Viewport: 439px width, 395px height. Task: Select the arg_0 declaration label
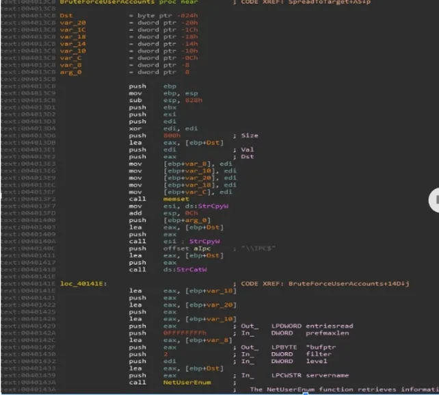coord(70,72)
